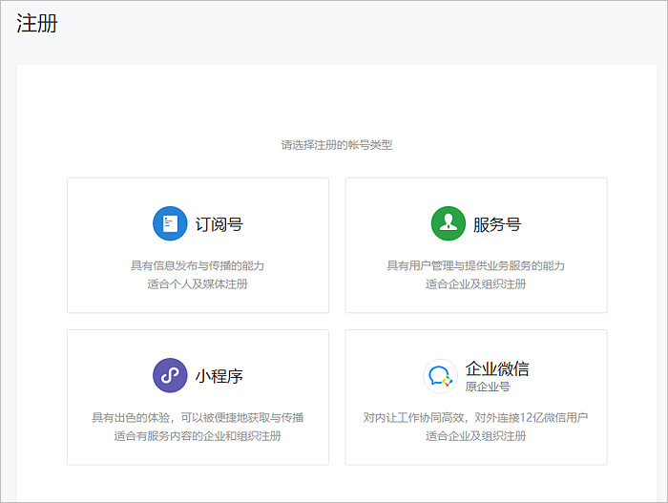Click the 对内让工作协同高效 description line
The width and height of the screenshot is (668, 503).
coord(475,418)
